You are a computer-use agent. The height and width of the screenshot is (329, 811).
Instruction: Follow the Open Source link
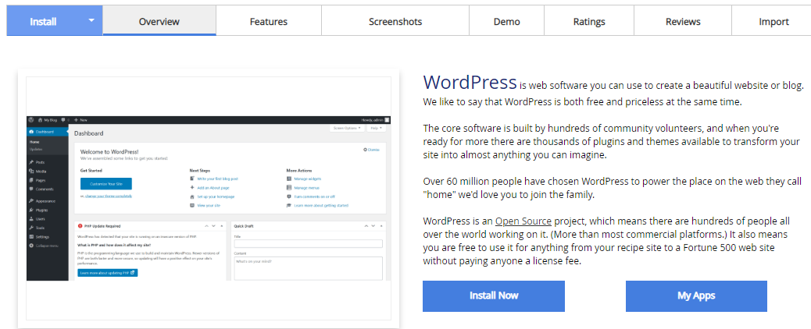523,221
